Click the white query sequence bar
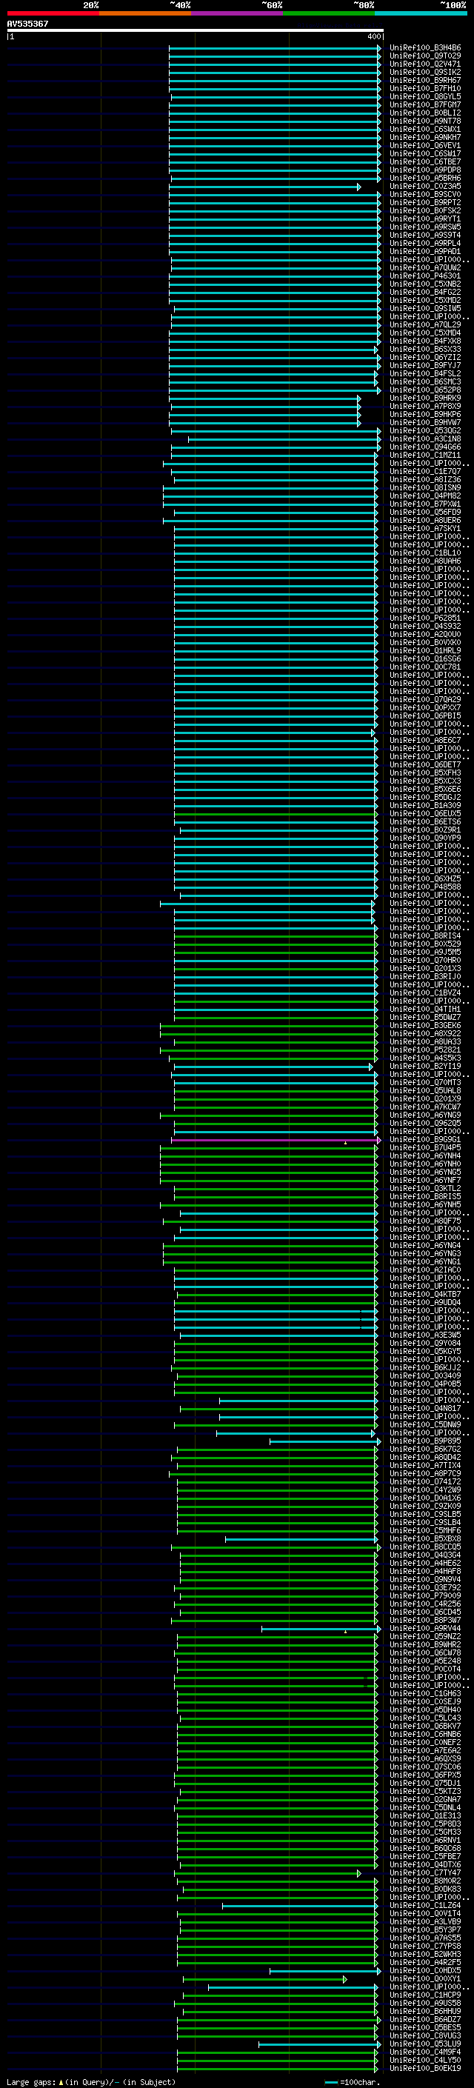Image resolution: width=474 pixels, height=2088 pixels. (x=196, y=31)
